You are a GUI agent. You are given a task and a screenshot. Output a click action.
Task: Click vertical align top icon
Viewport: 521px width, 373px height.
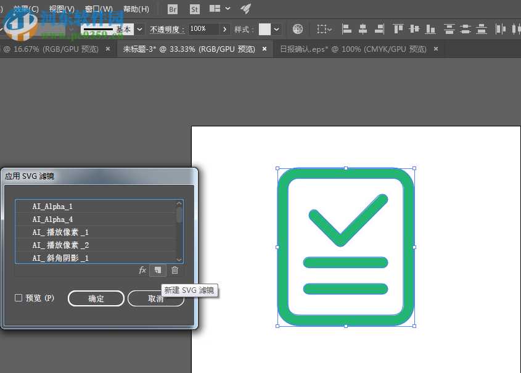[398, 29]
